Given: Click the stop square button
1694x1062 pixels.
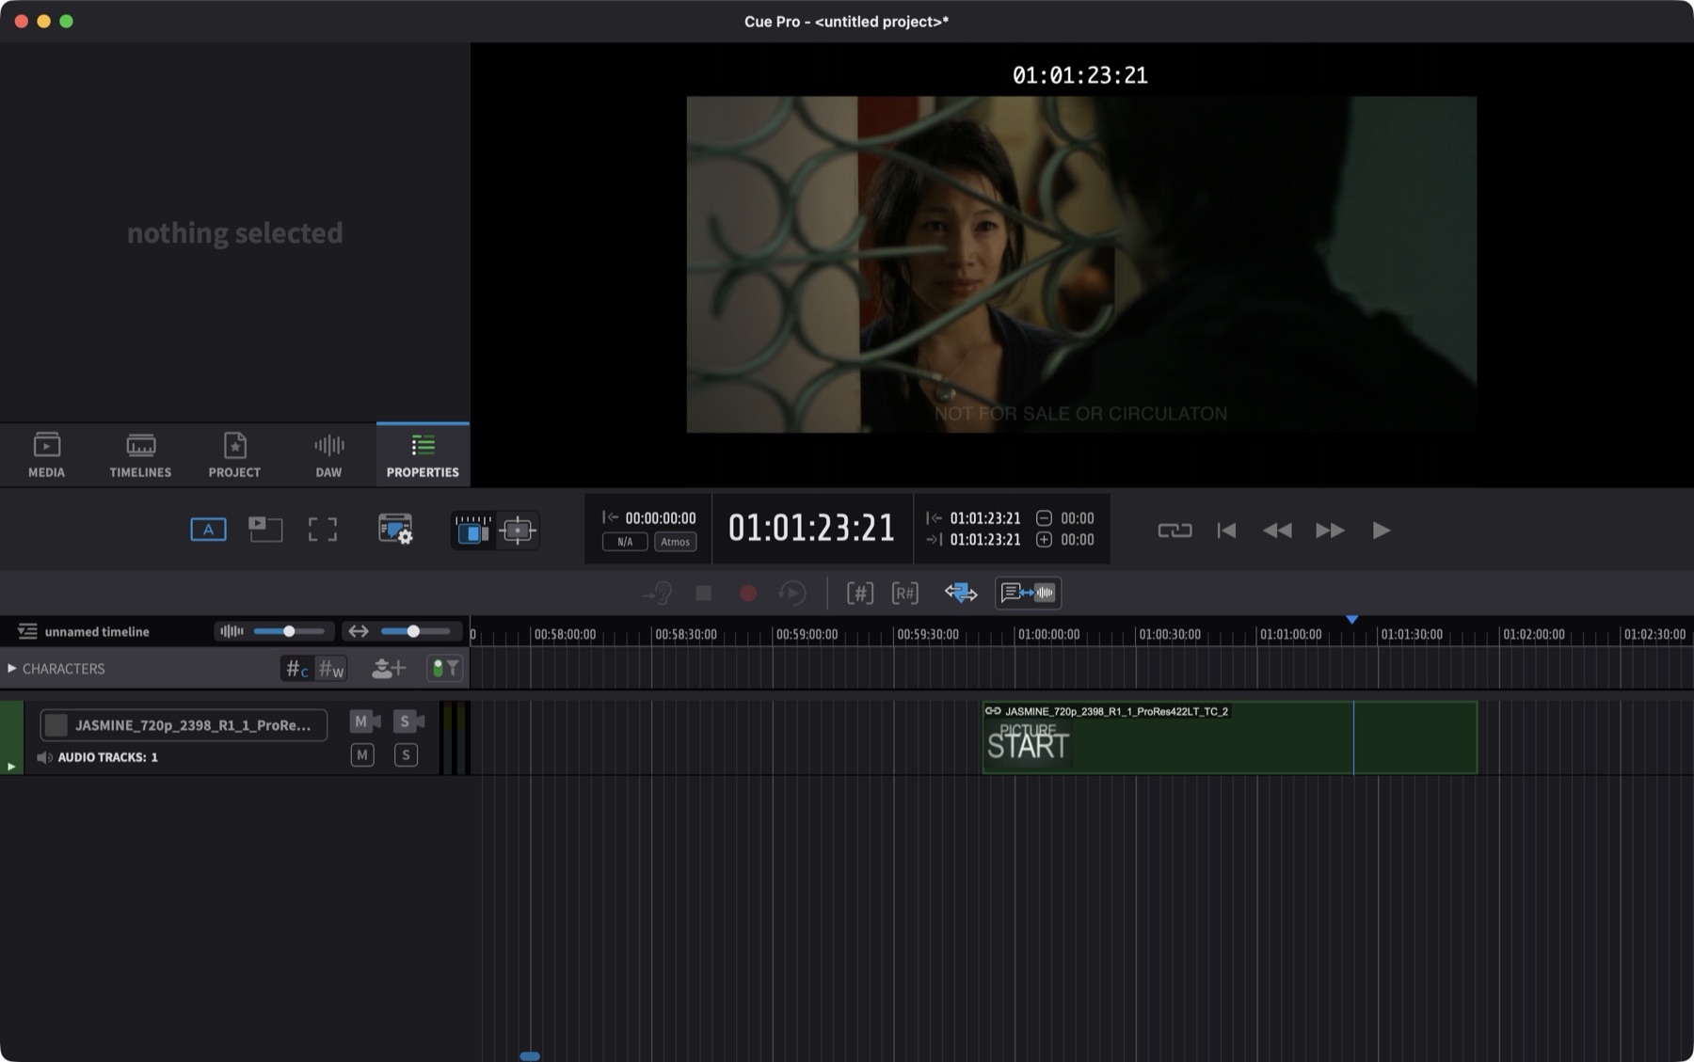Looking at the screenshot, I should pos(703,594).
